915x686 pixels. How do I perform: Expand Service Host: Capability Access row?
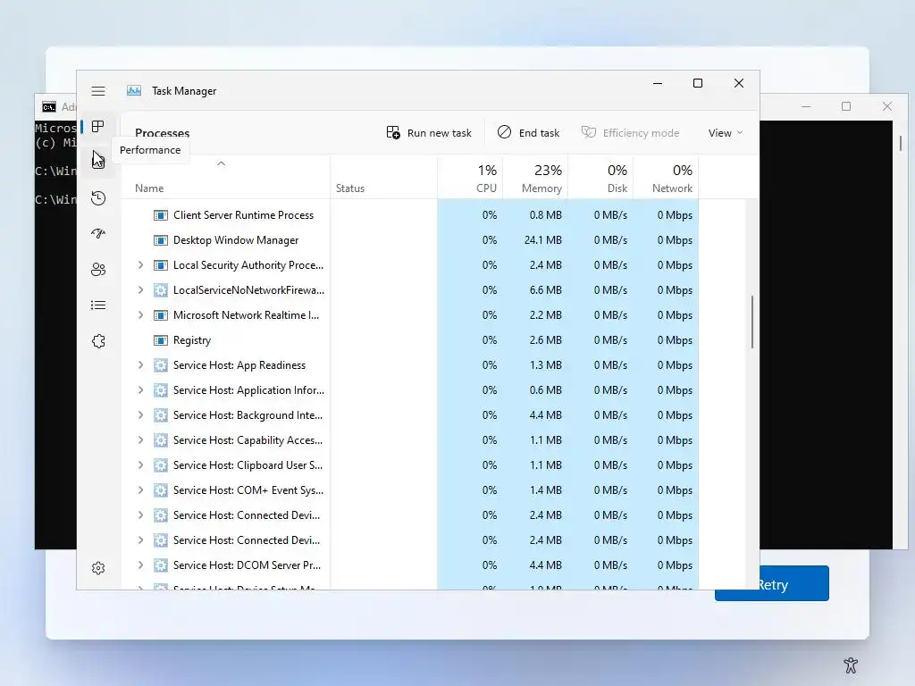(140, 440)
